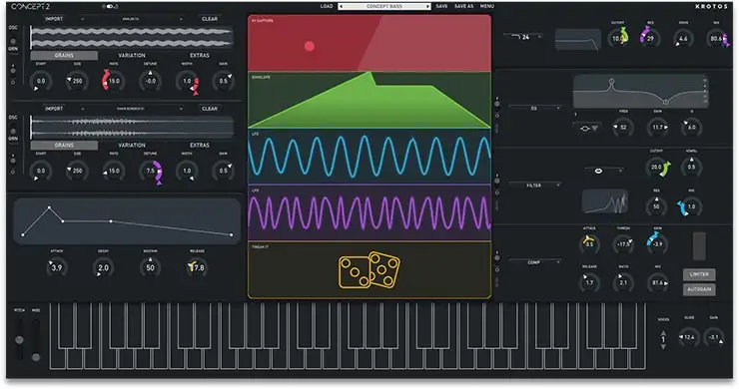
Task: Click the vowel filter mouth icon
Action: (598, 171)
